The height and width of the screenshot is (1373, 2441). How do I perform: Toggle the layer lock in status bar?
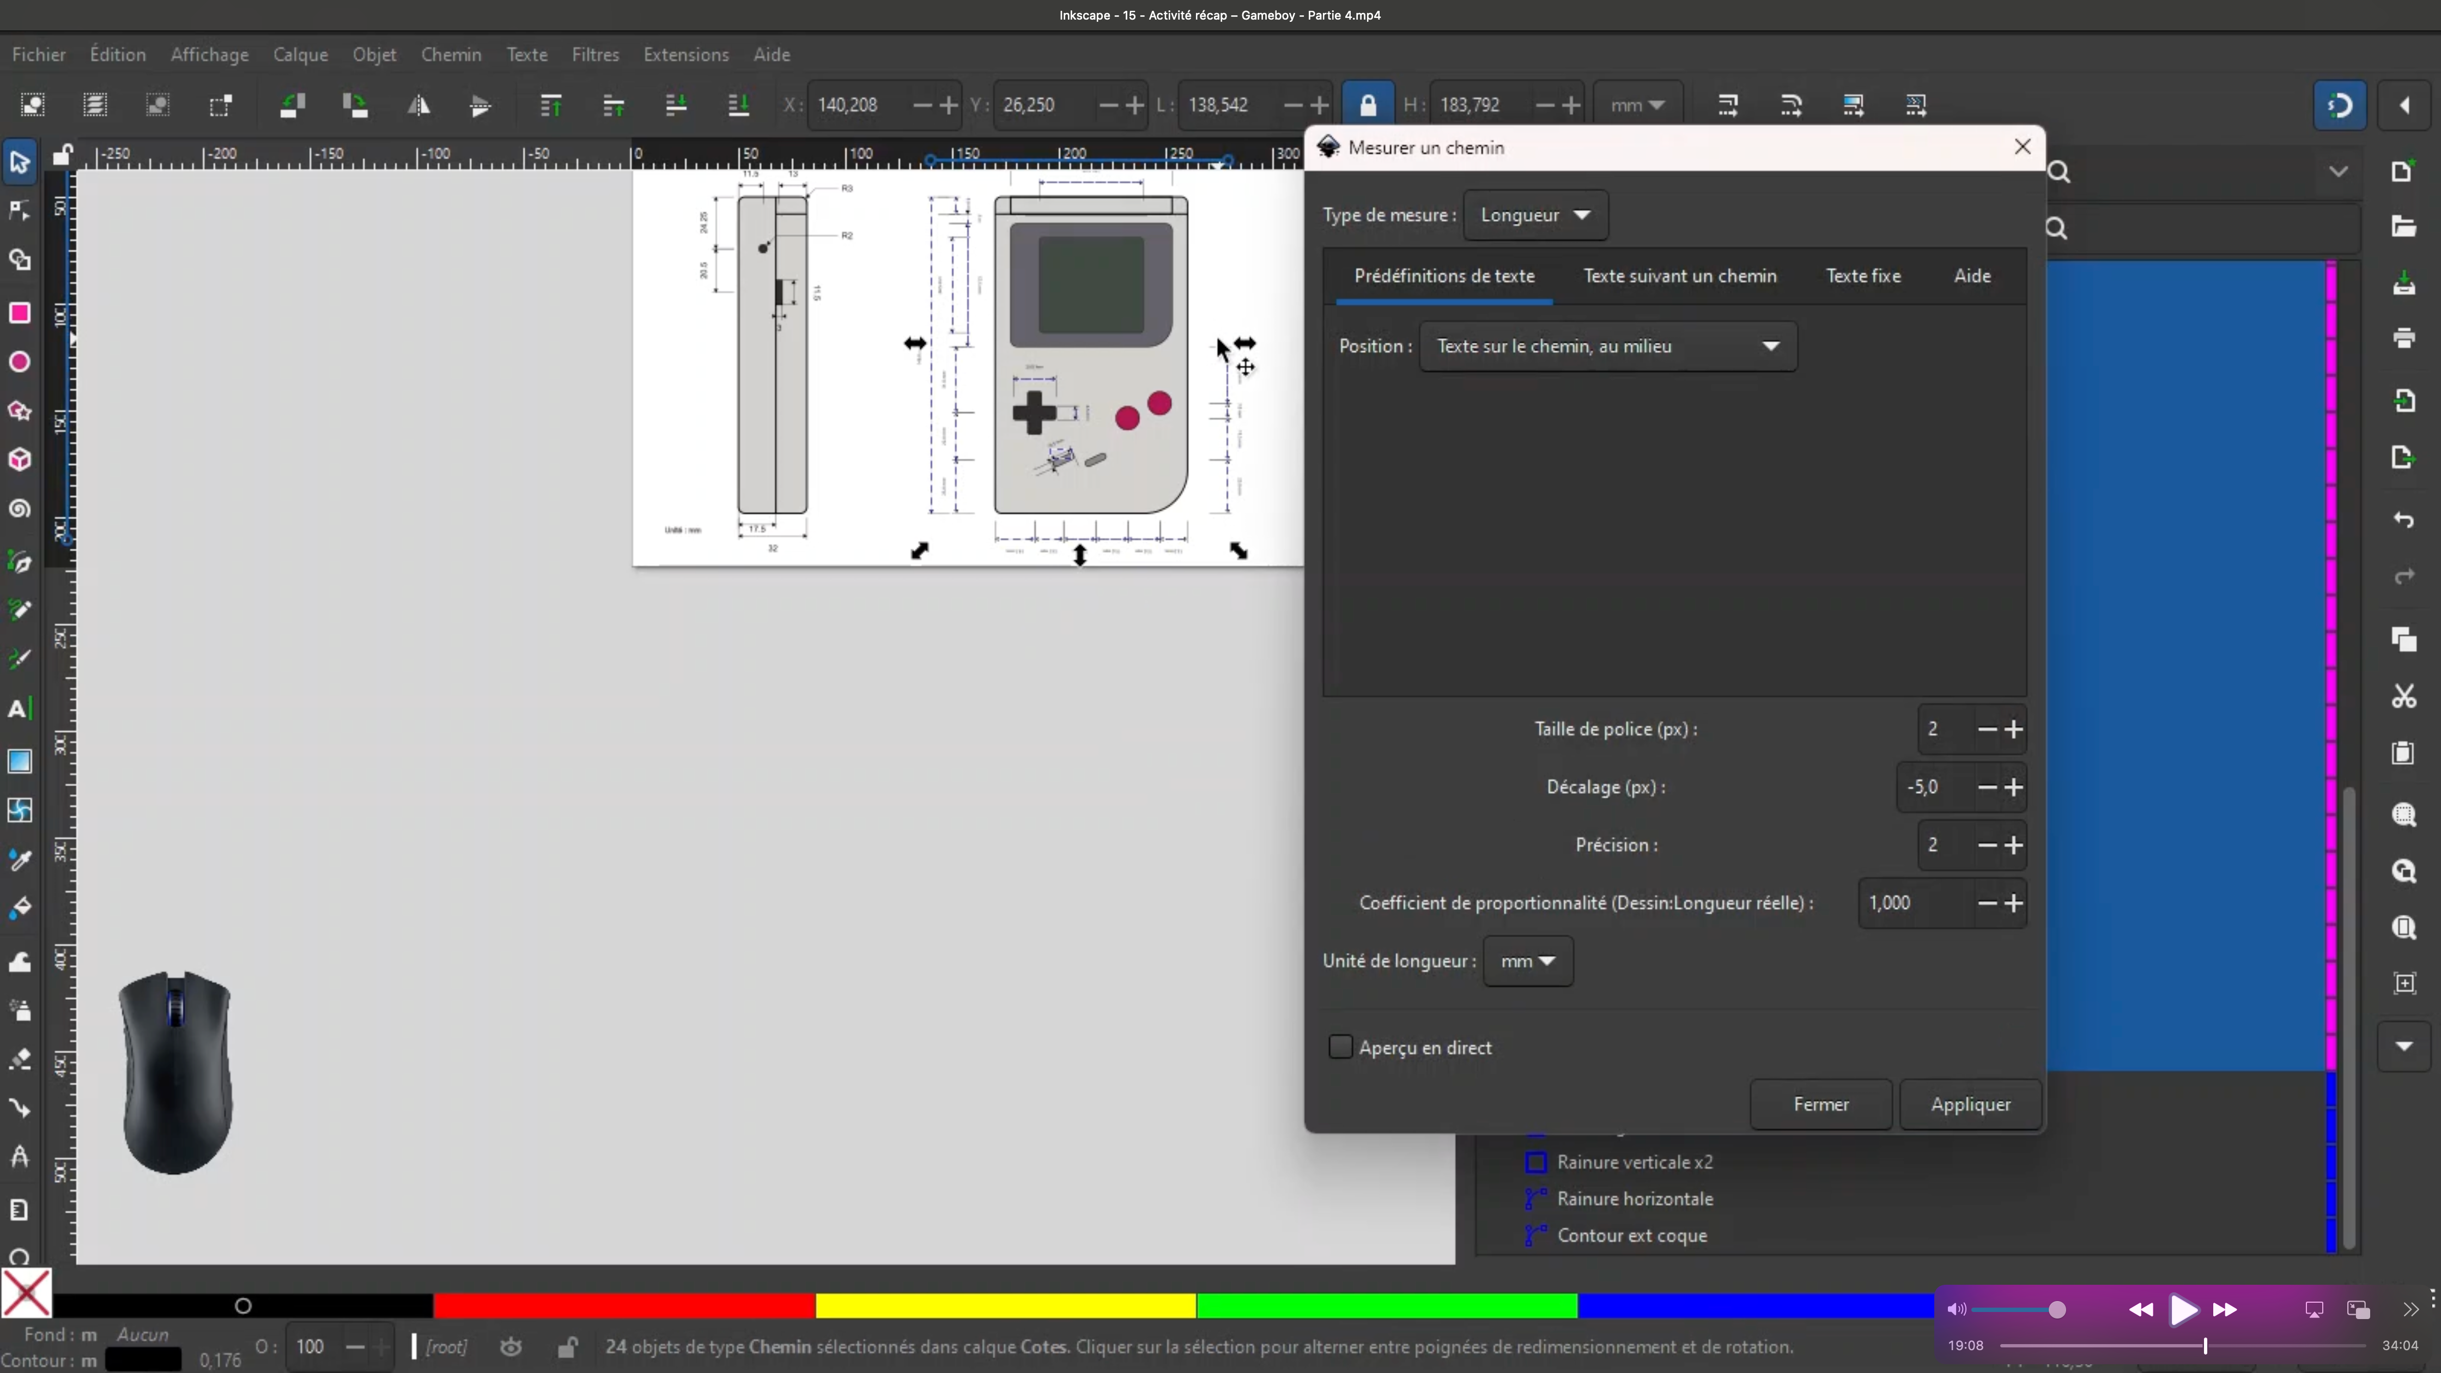tap(567, 1346)
